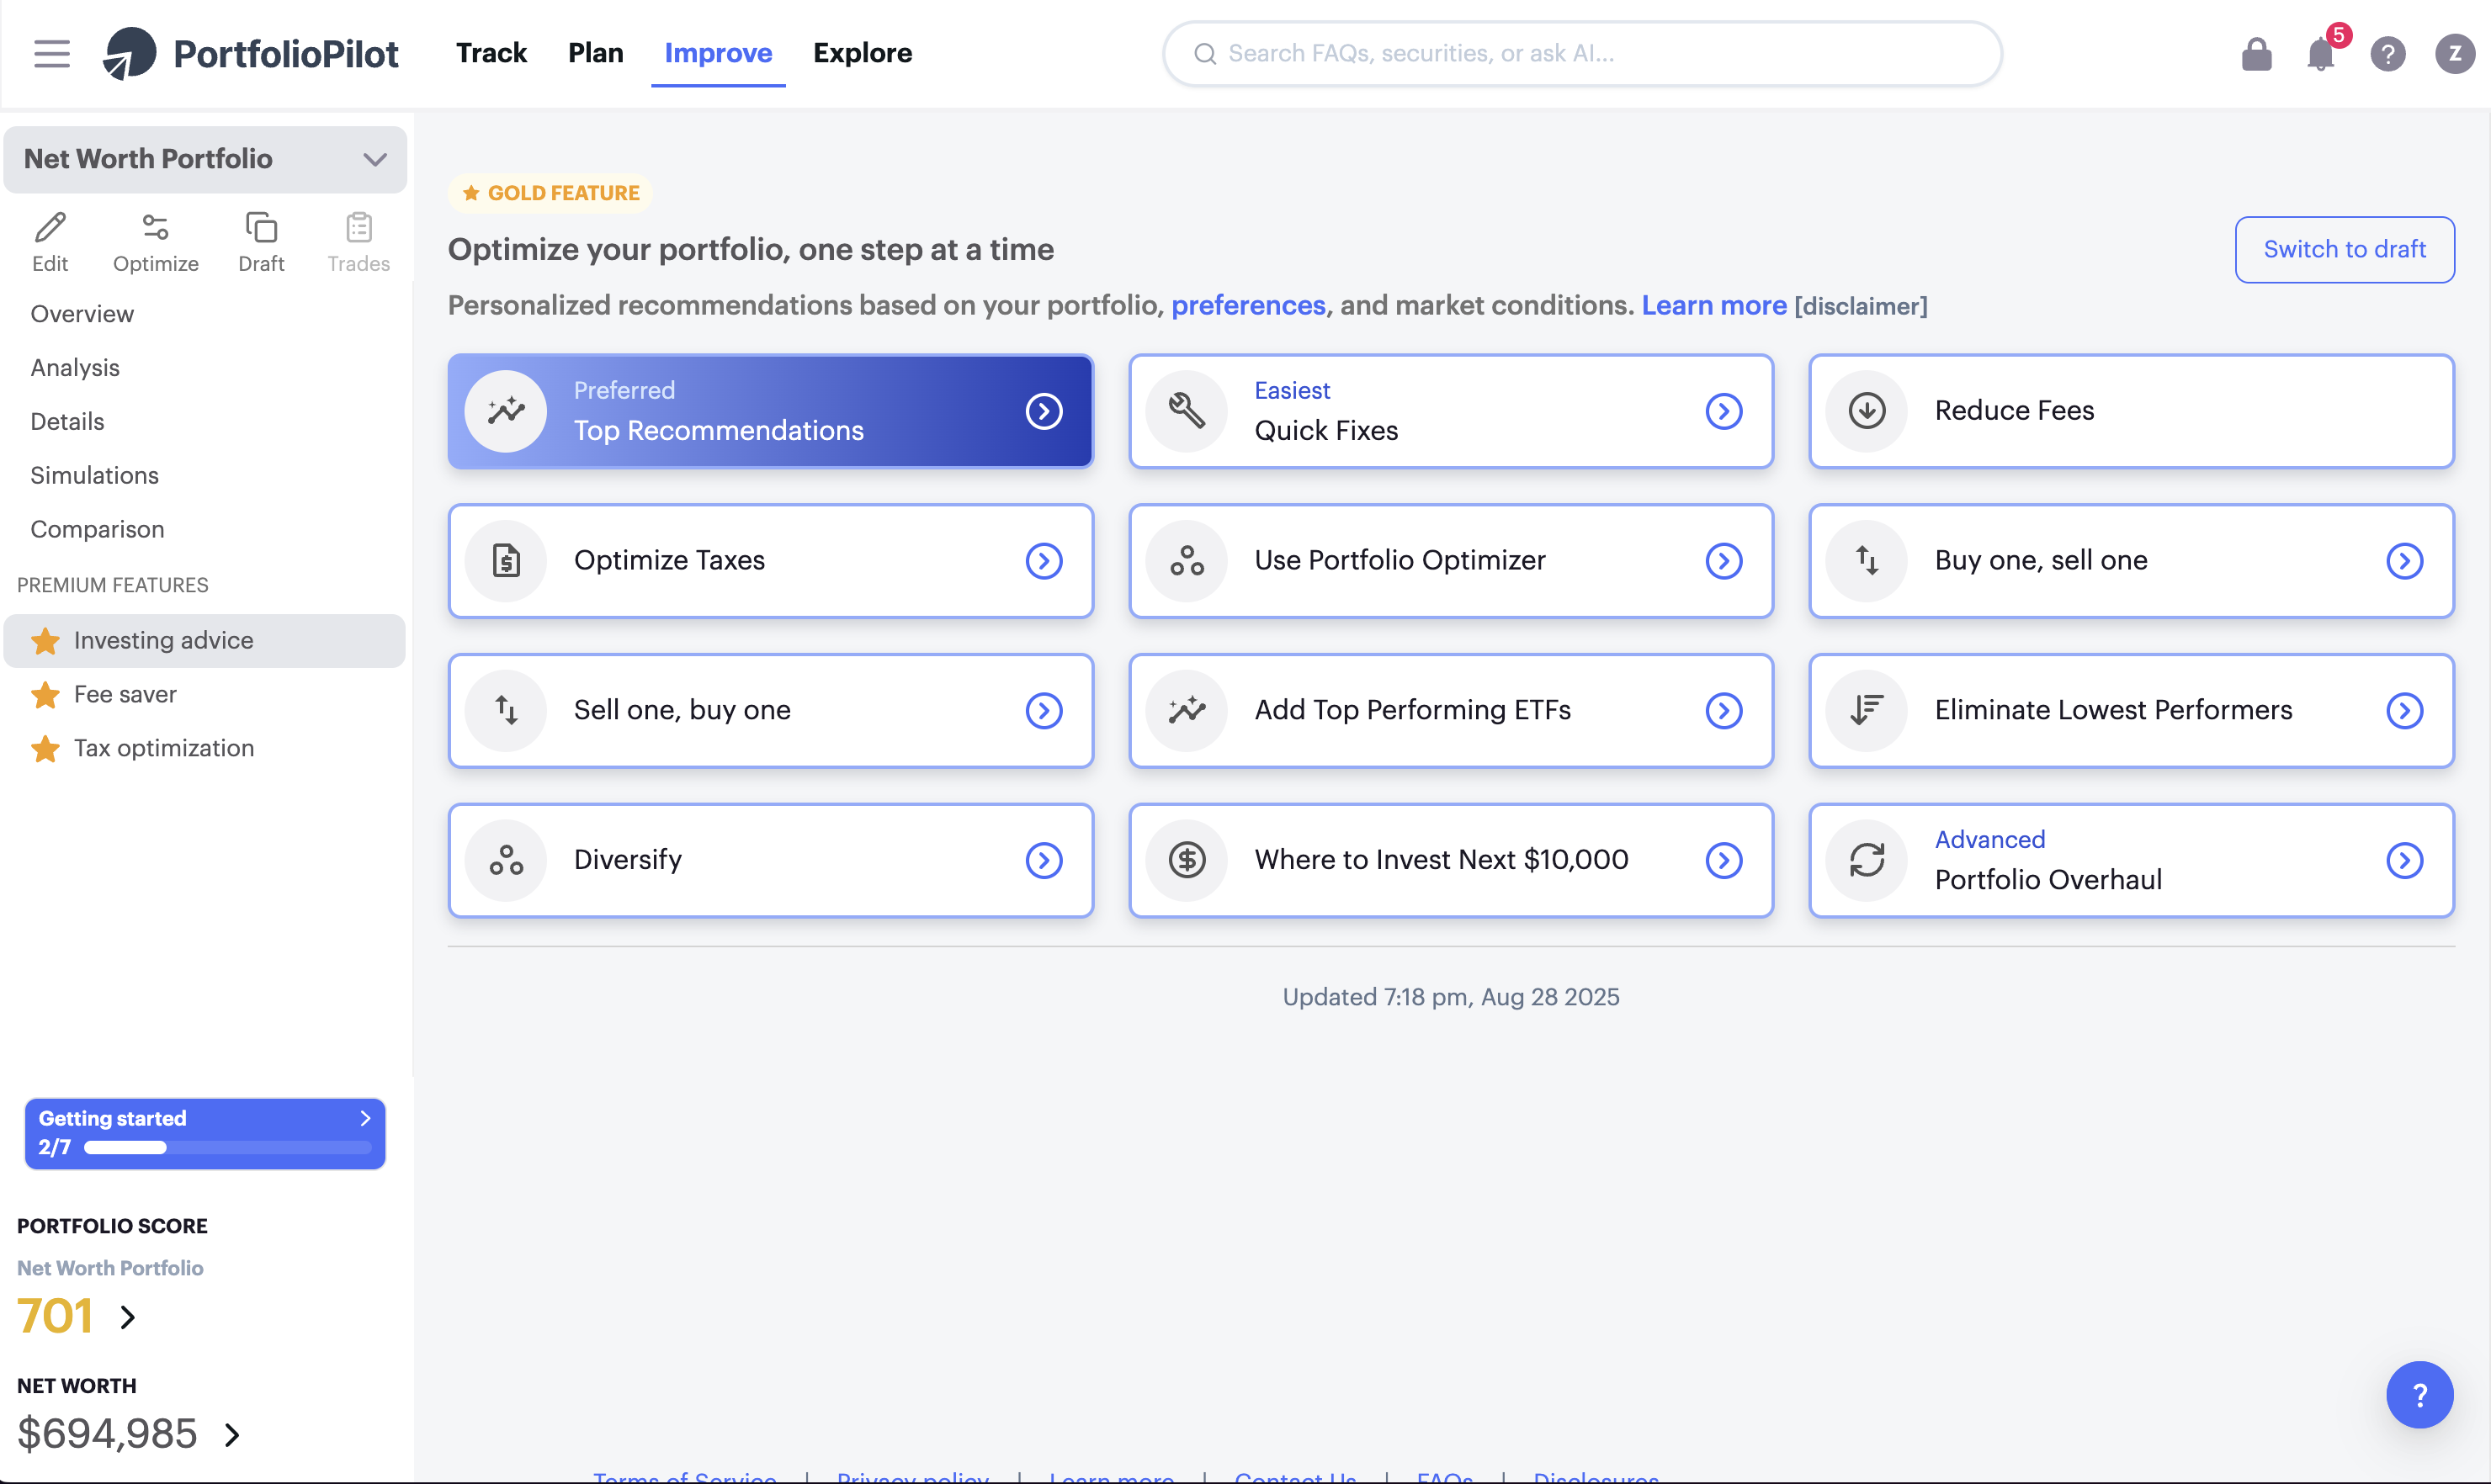Follow the preferences link
Viewport: 2491px width, 1484px height.
click(x=1247, y=305)
